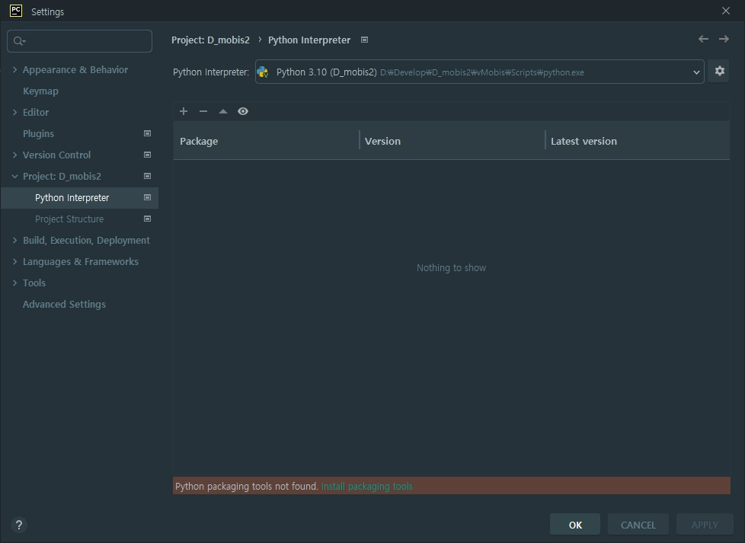Toggle the show early releases eye icon
745x543 pixels.
pos(243,111)
